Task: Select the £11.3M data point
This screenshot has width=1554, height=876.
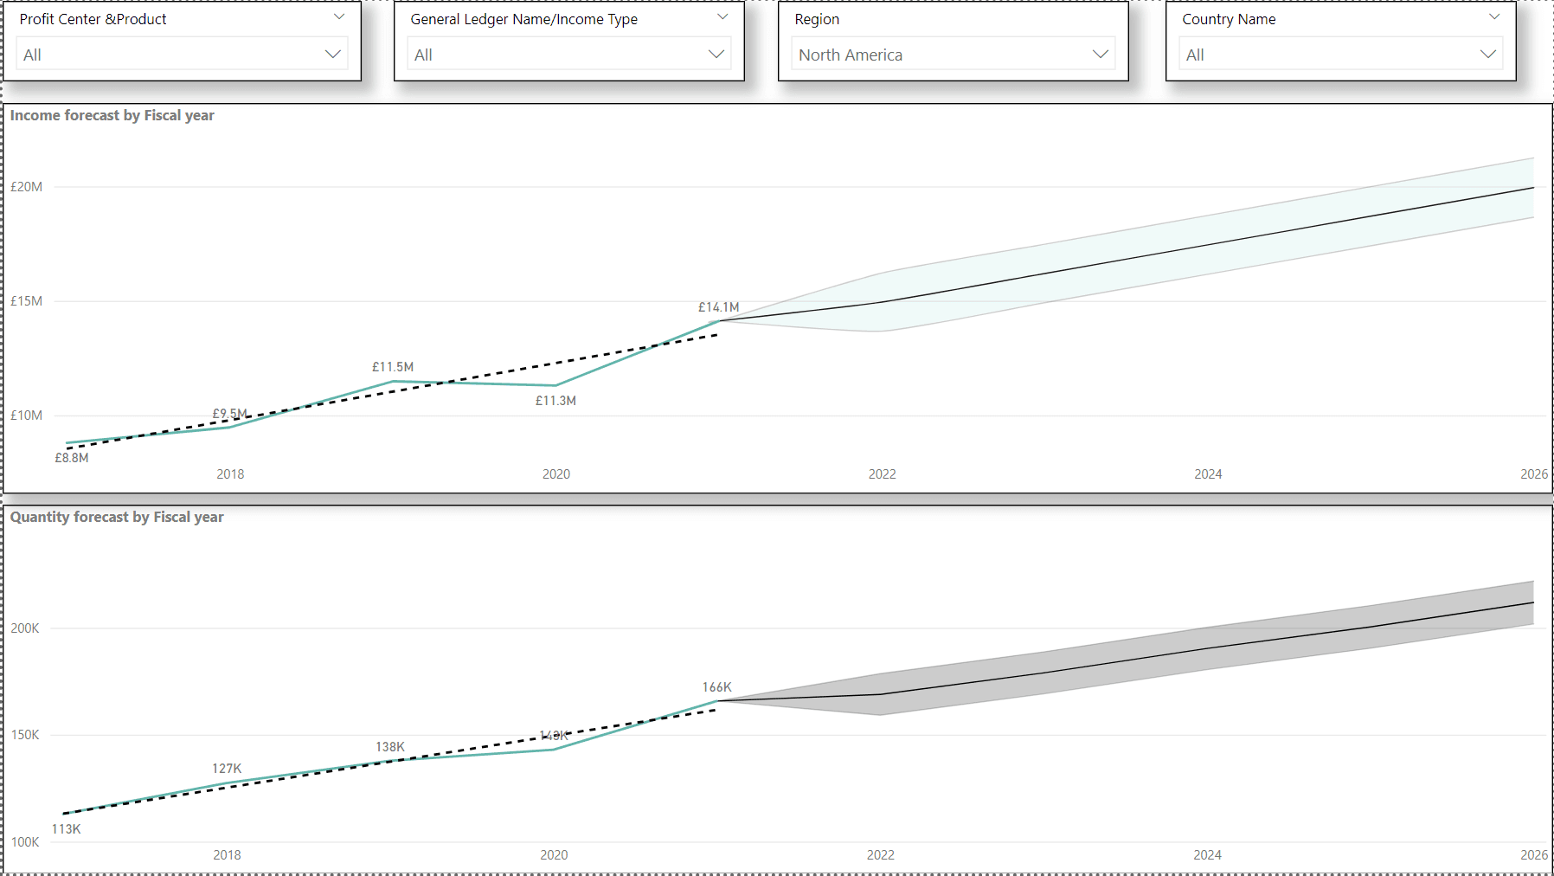Action: coord(555,383)
